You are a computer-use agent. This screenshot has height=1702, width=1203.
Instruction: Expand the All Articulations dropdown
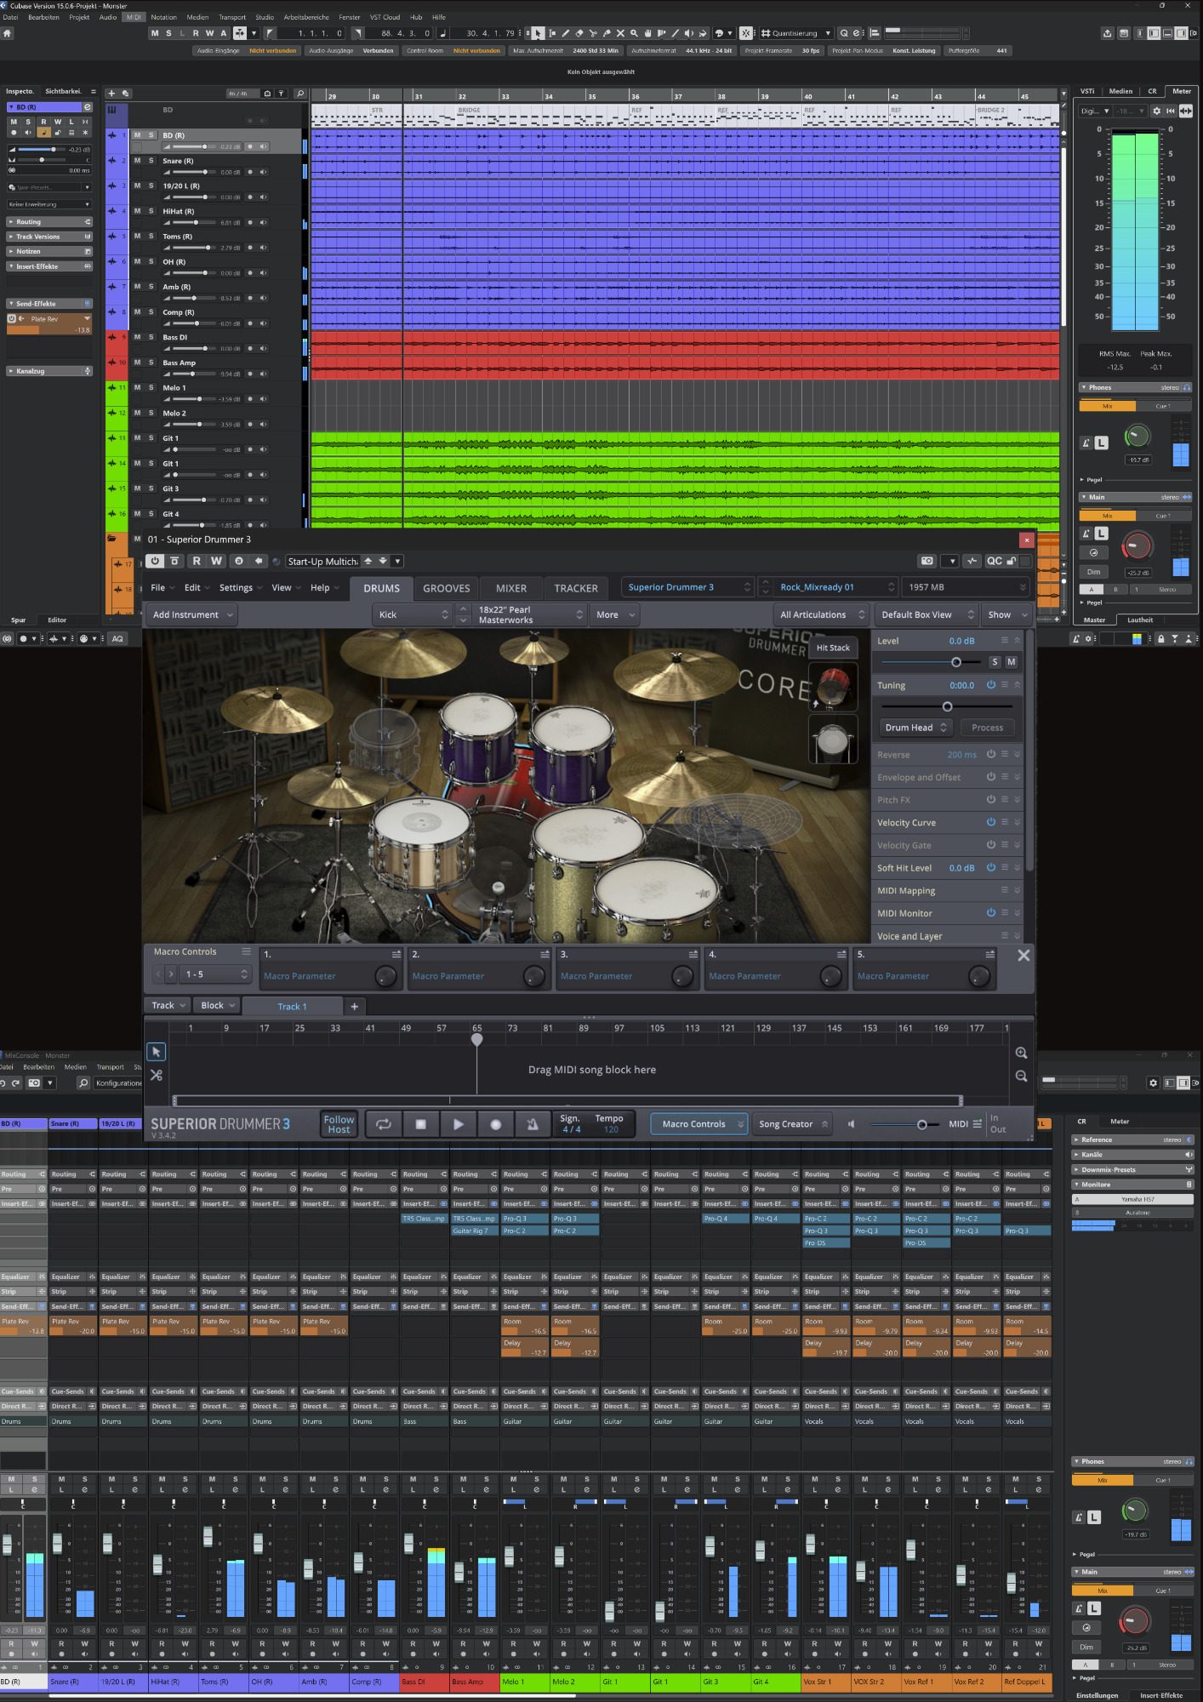coord(821,614)
